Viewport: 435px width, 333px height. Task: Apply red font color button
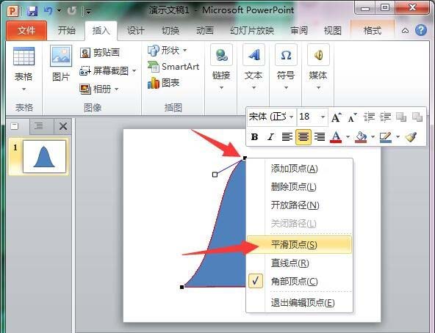(336, 137)
